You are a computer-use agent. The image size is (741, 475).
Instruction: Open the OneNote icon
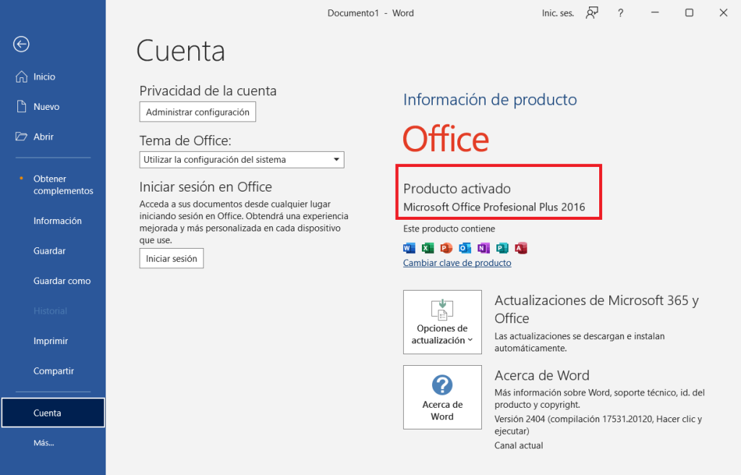tap(483, 248)
